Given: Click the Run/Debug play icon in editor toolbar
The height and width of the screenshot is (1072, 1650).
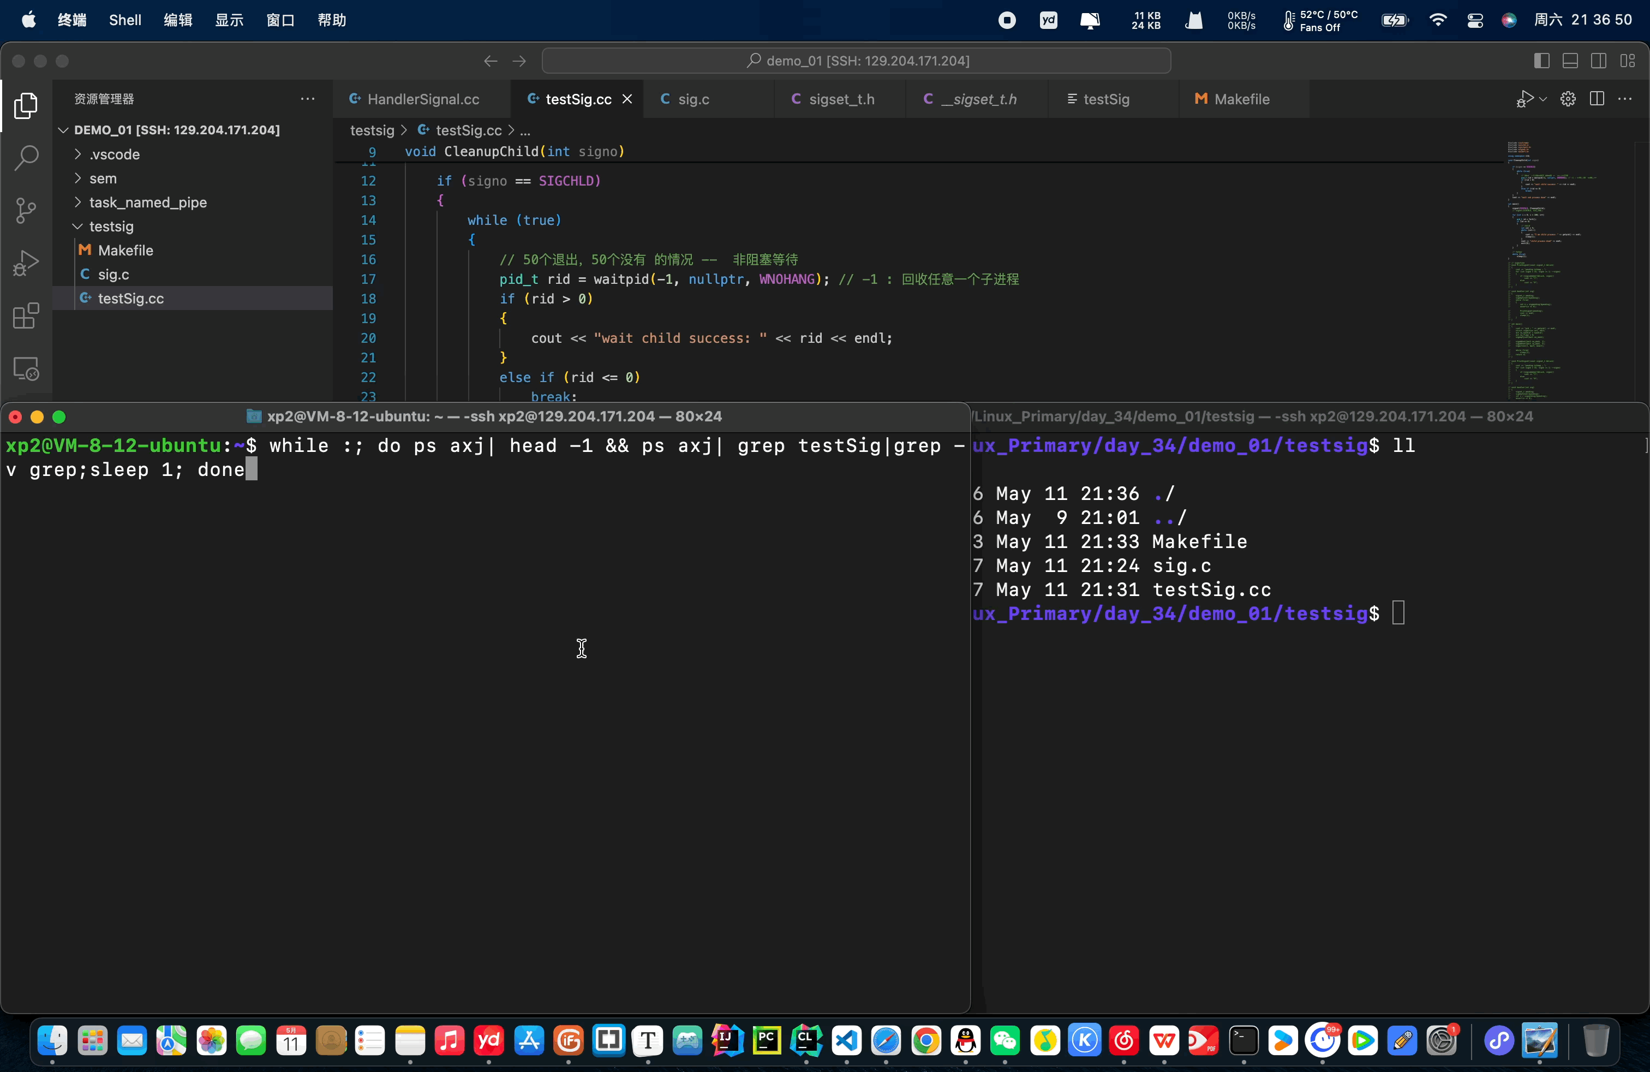Looking at the screenshot, I should [x=1525, y=99].
